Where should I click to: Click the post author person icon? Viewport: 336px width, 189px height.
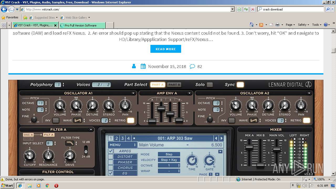coord(134,66)
